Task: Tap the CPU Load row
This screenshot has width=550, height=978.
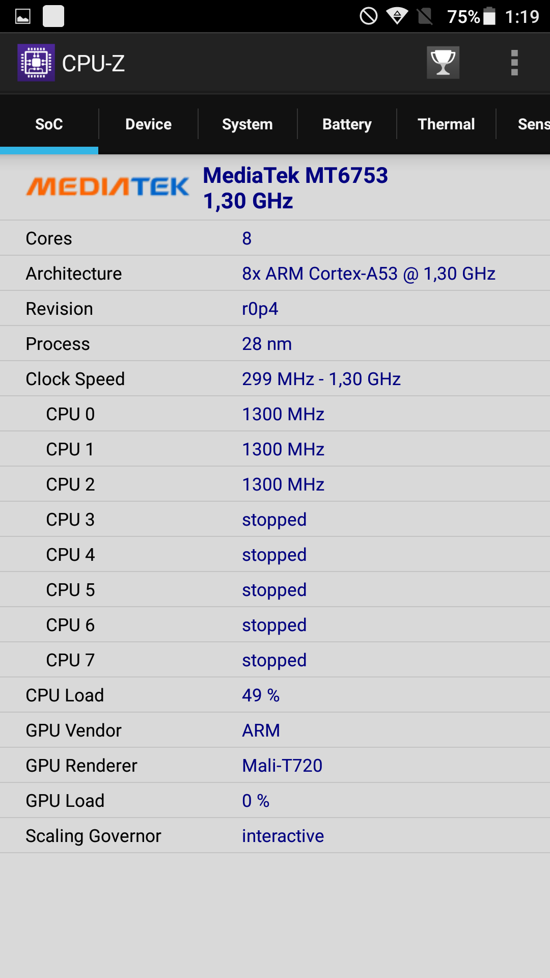Action: 275,695
